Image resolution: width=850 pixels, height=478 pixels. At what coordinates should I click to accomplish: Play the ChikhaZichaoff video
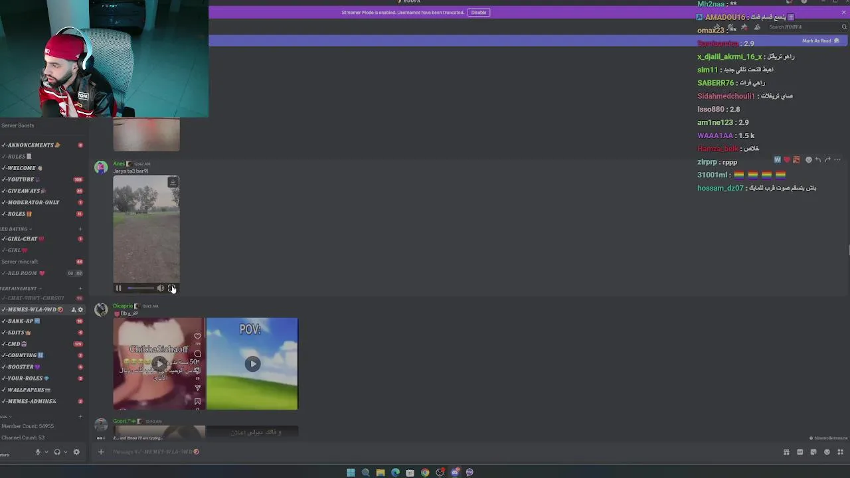[x=159, y=363]
